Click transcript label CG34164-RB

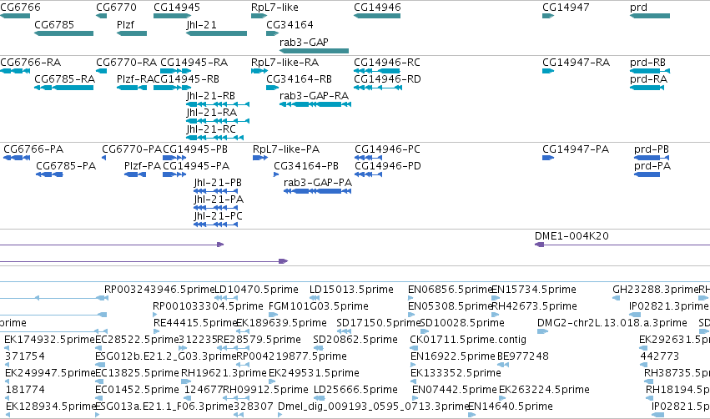tap(300, 79)
